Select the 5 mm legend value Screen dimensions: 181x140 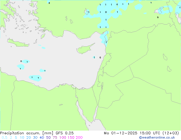[16, 138]
